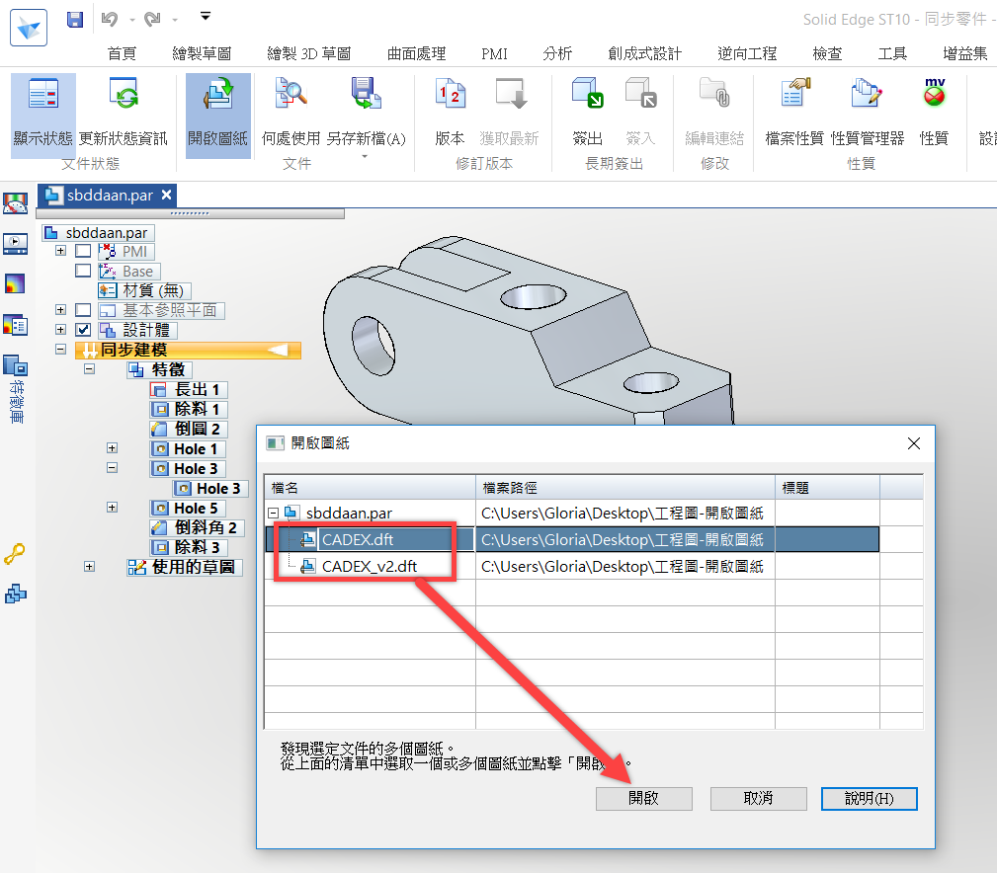Expand the 基本參照平面 node

click(x=60, y=310)
